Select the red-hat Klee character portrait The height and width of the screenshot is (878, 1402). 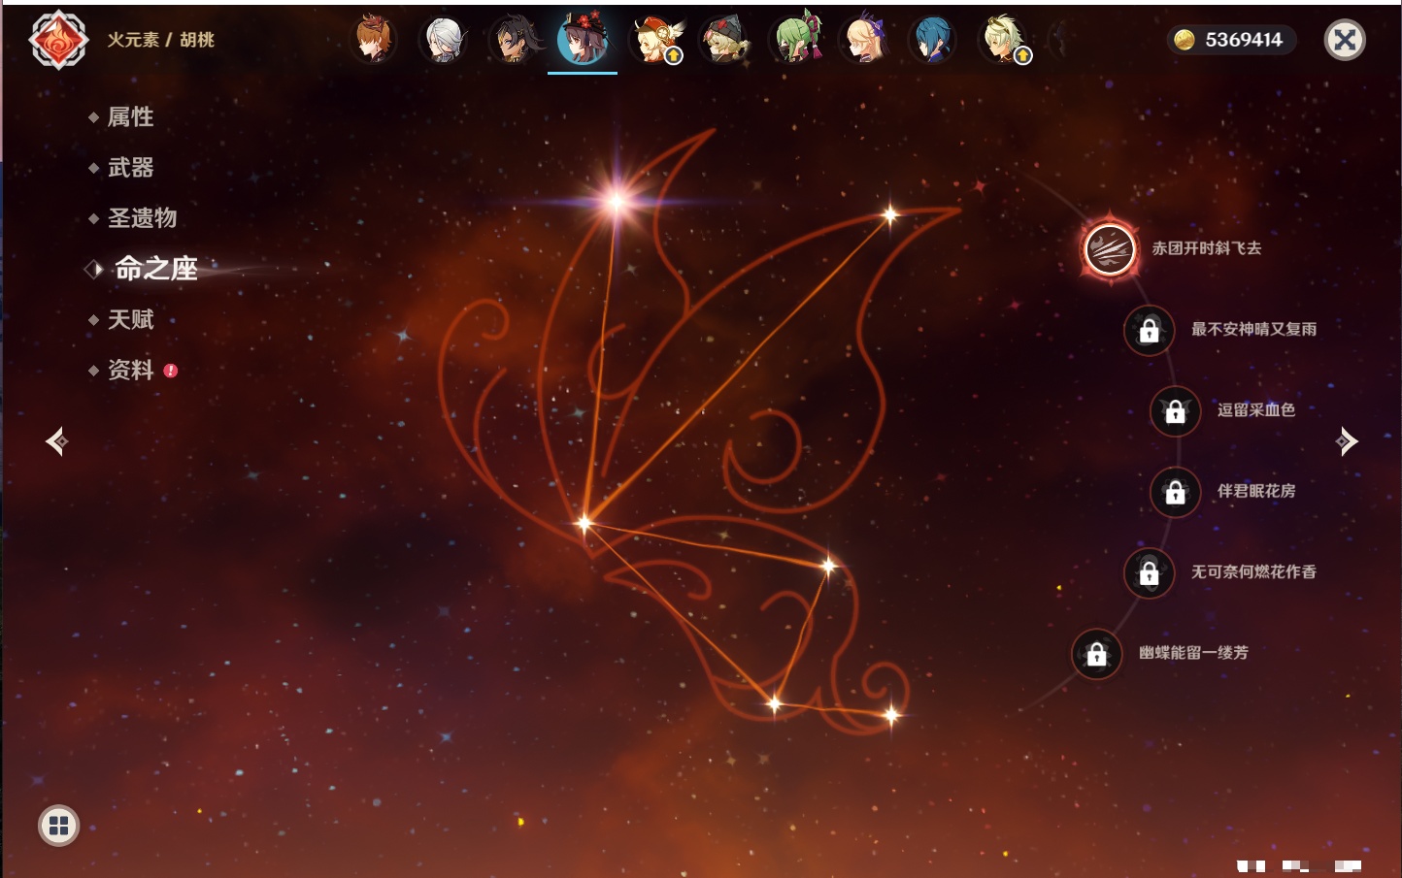[x=655, y=40]
